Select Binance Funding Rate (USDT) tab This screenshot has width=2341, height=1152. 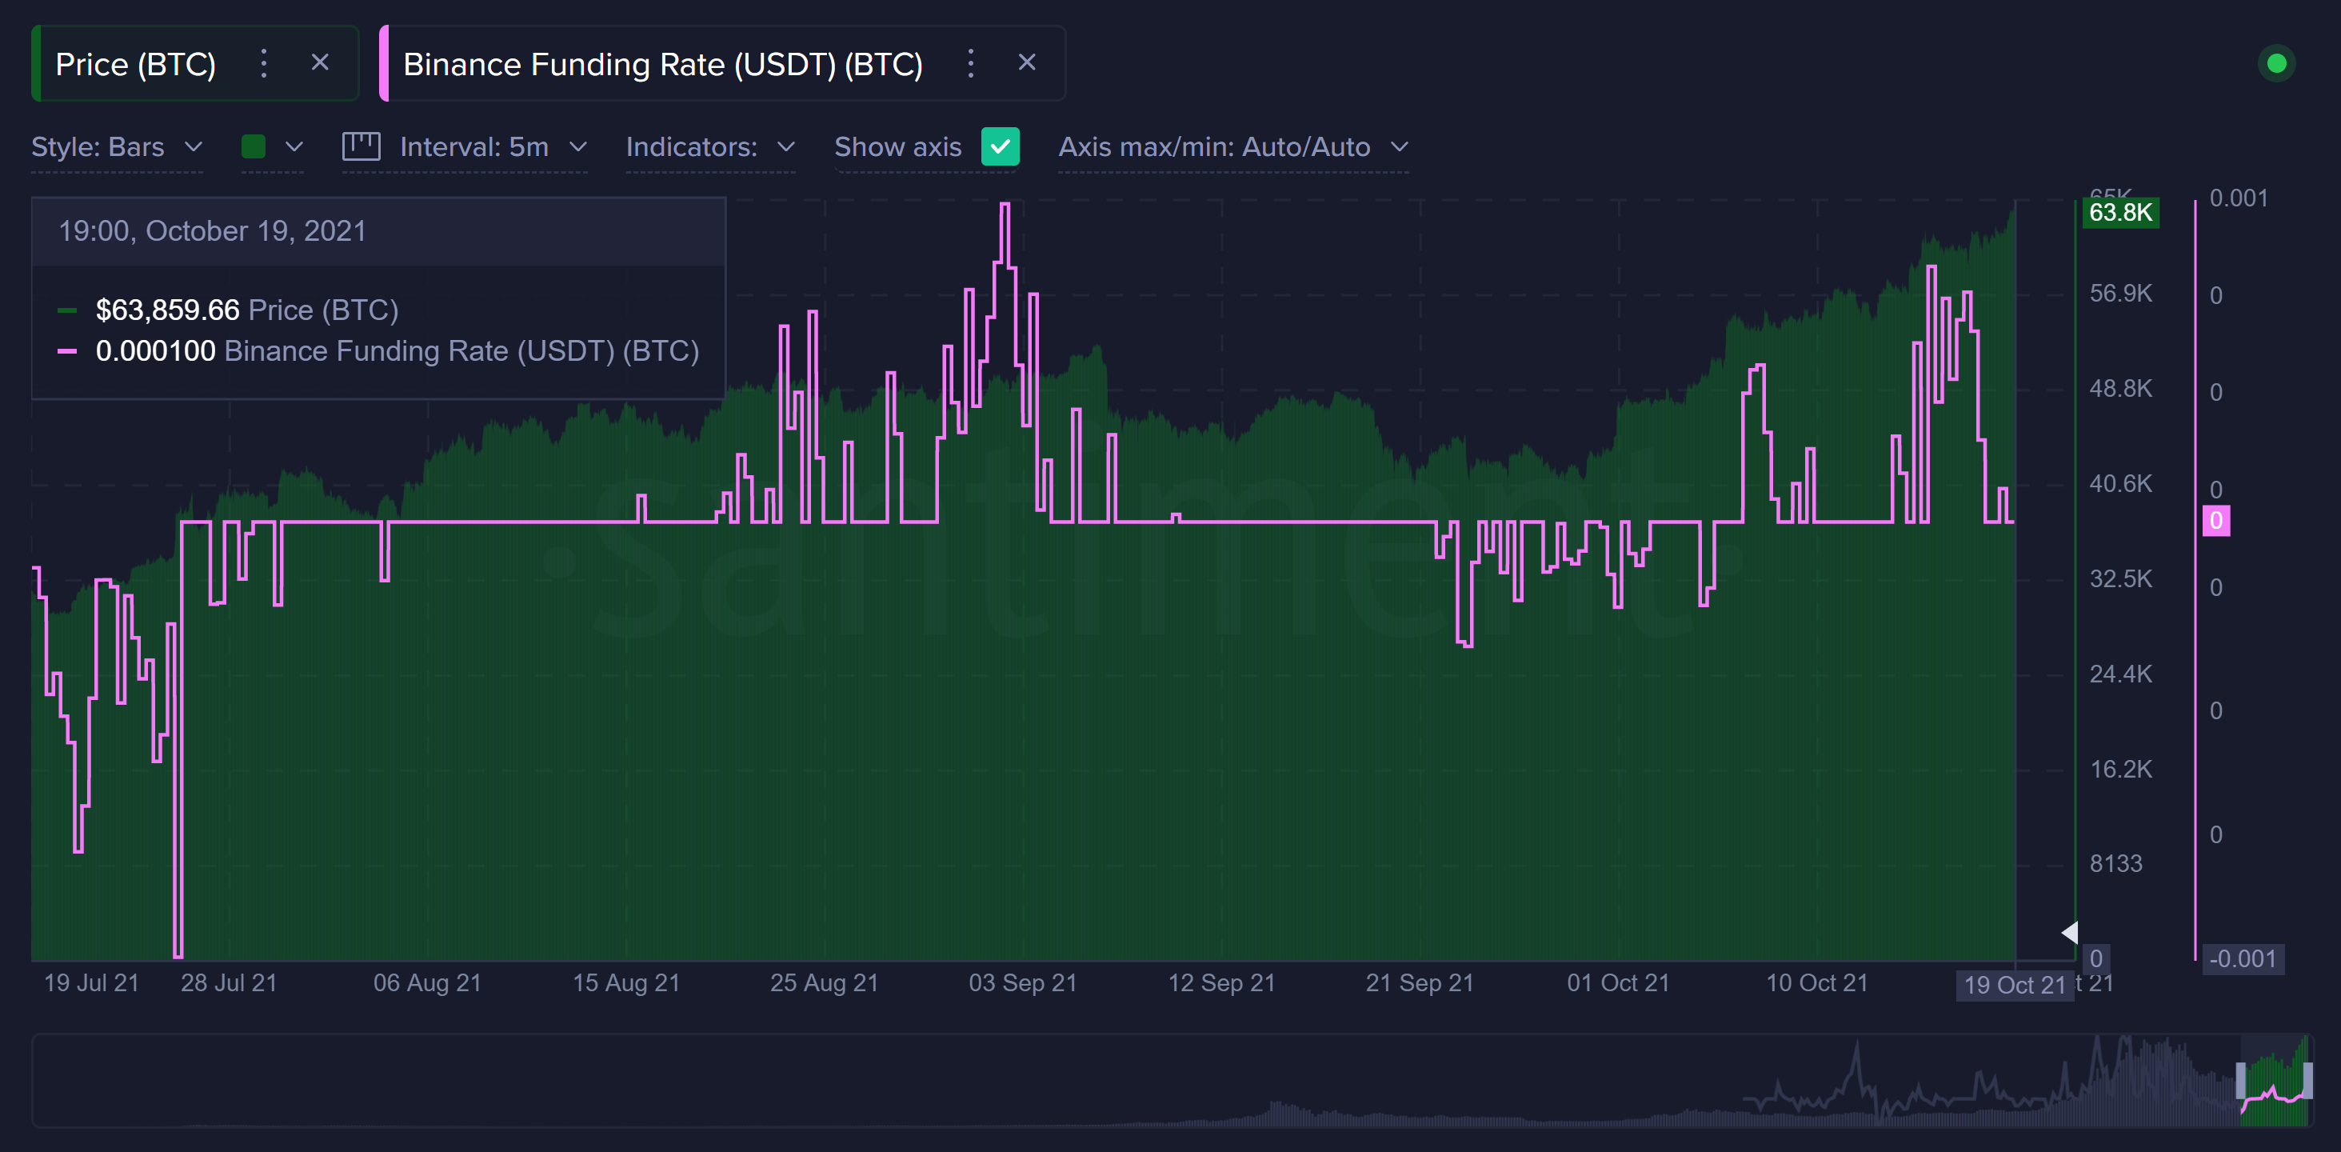(662, 65)
